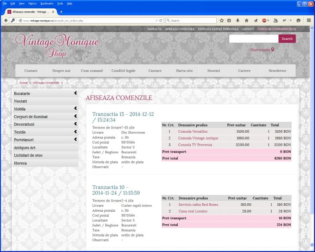Open the Bookmarks menu
315x252 pixels.
(46, 3)
